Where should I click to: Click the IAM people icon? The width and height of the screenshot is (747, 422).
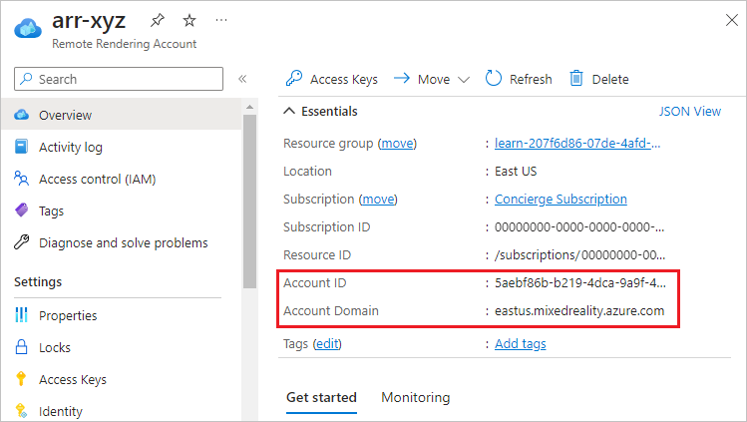(21, 179)
